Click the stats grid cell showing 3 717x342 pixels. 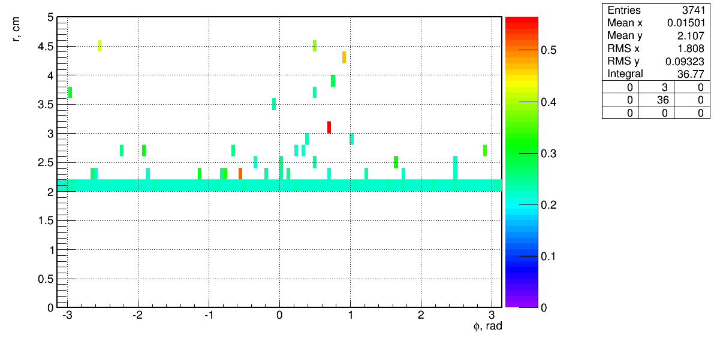click(x=656, y=87)
